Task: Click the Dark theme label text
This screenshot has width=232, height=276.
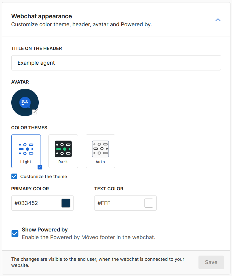Action: [63, 162]
